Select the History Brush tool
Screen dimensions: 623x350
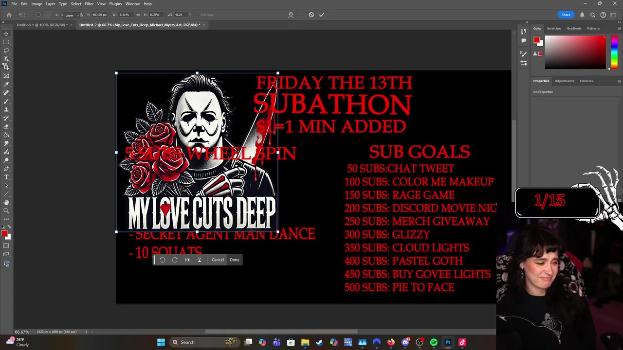coord(6,118)
